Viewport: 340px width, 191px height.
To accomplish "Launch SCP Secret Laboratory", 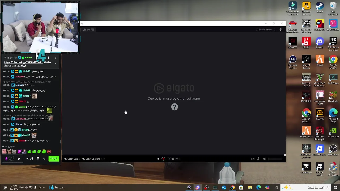I will (x=306, y=27).
